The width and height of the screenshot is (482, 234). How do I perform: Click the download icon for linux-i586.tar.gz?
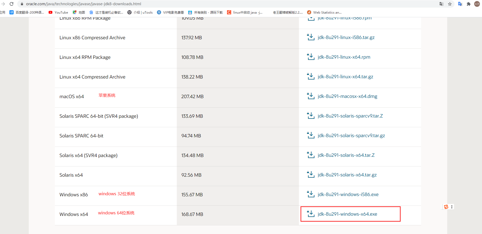[x=311, y=37]
